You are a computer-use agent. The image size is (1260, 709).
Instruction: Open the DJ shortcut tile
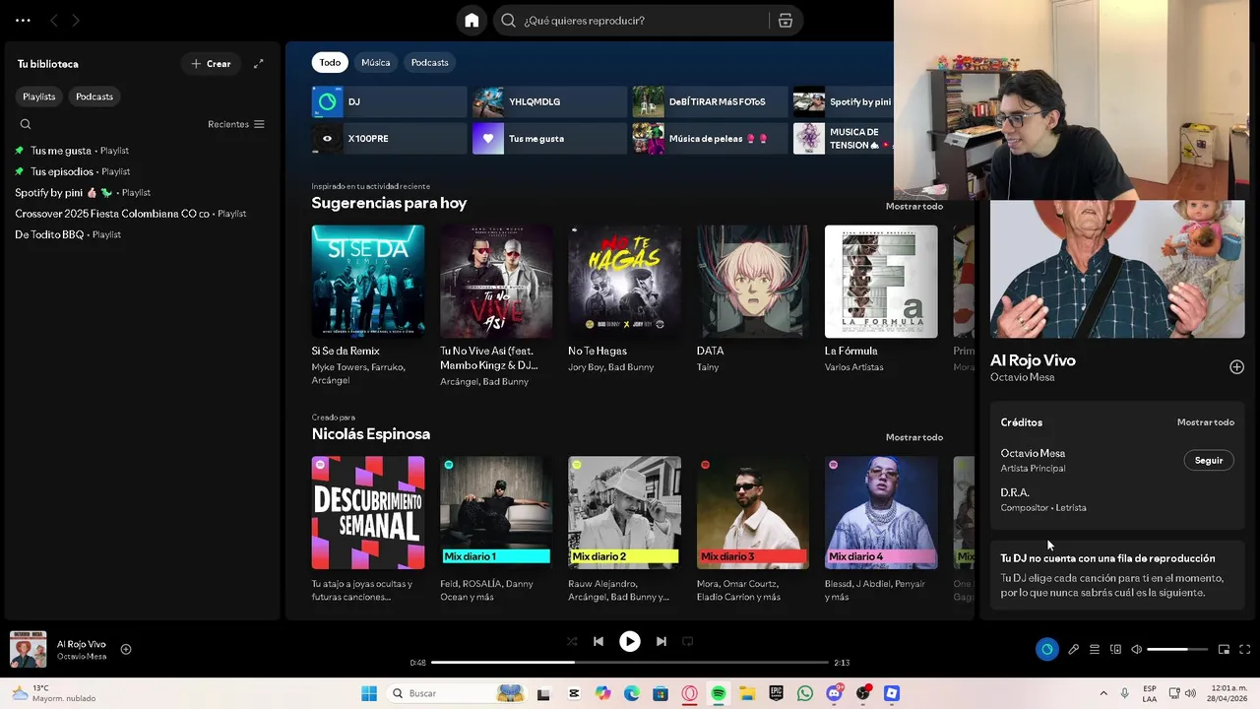(x=389, y=101)
